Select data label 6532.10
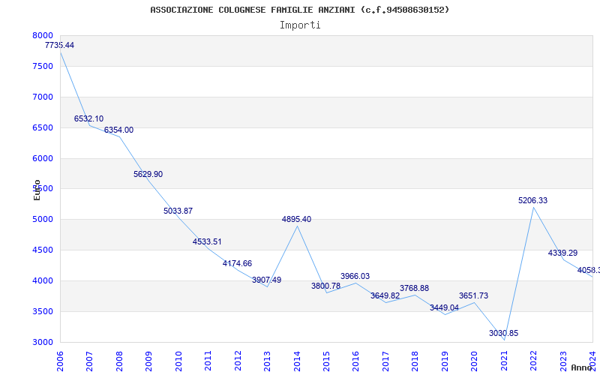 click(x=88, y=118)
